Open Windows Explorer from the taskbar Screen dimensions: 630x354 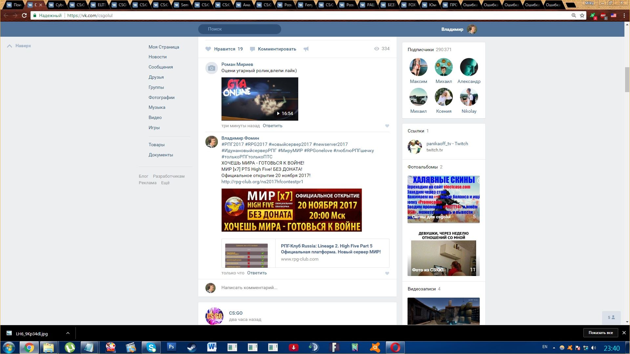[x=49, y=347]
